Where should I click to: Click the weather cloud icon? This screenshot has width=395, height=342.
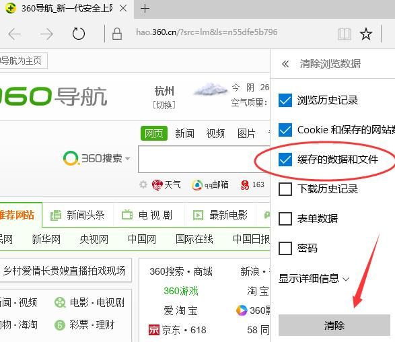click(x=211, y=90)
